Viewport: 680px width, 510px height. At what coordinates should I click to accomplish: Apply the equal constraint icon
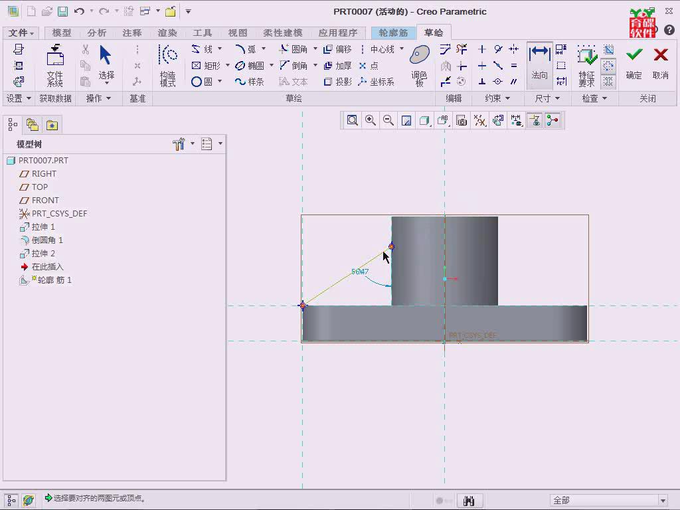pos(514,66)
